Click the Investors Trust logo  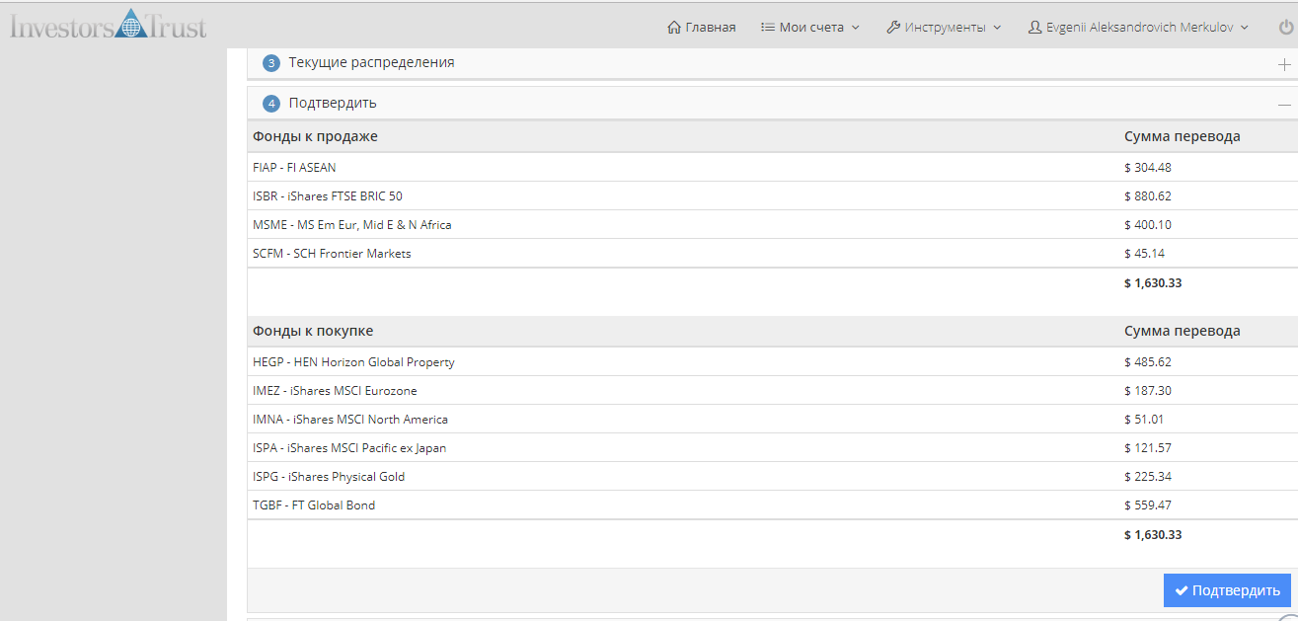tap(109, 24)
